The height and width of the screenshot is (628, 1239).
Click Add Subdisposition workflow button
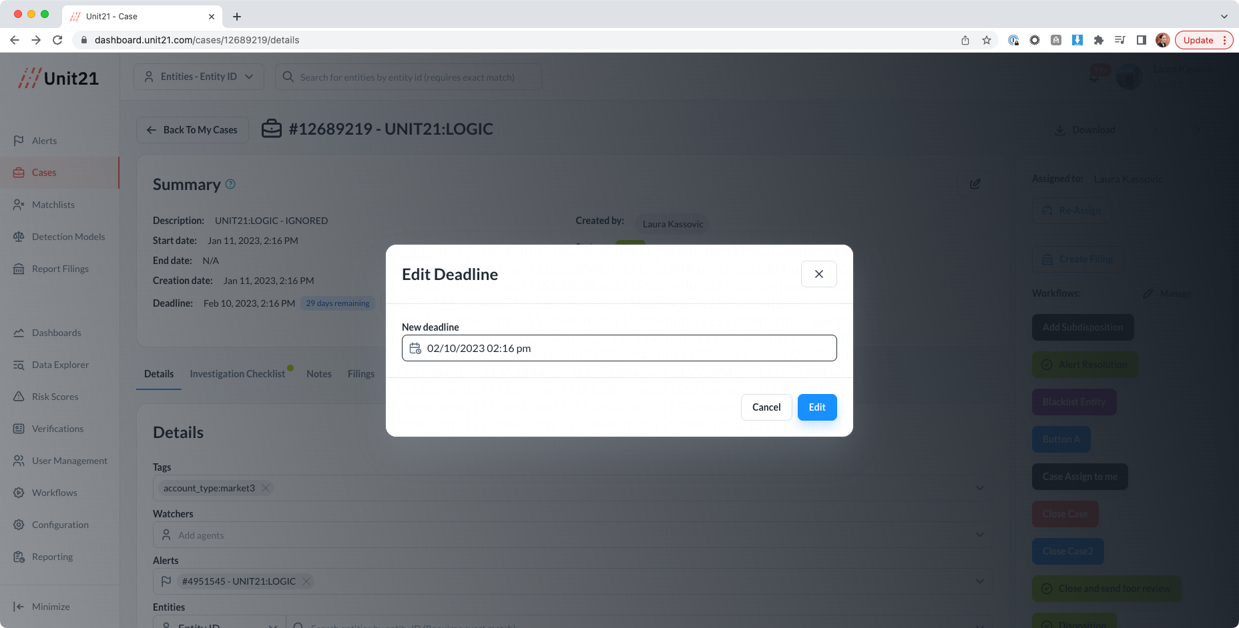(1083, 327)
